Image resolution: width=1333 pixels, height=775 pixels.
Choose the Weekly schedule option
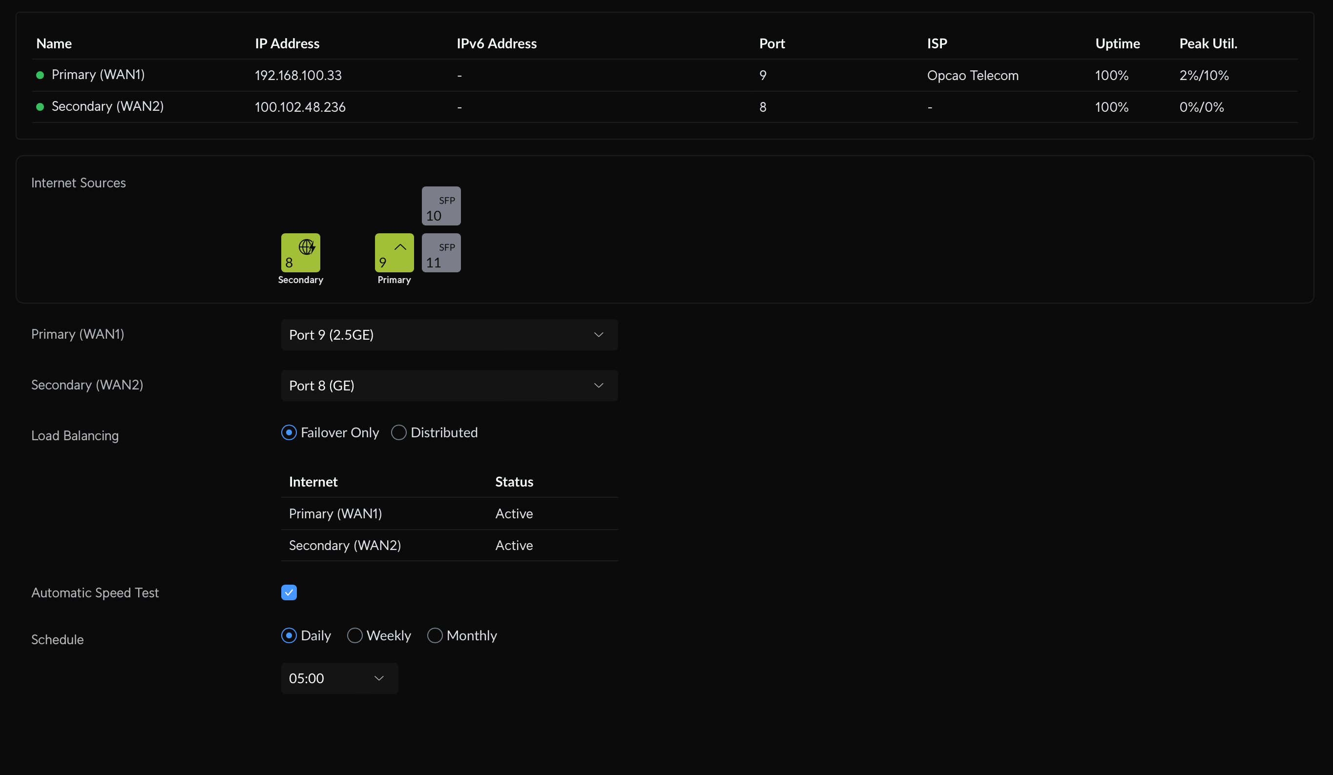tap(354, 635)
